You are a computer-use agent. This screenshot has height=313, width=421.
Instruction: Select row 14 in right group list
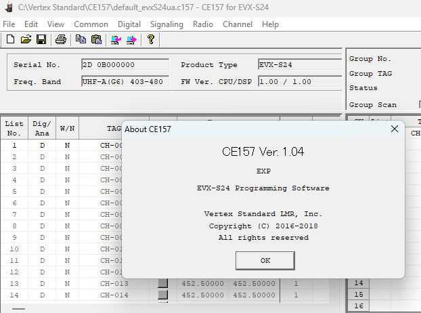(359, 283)
